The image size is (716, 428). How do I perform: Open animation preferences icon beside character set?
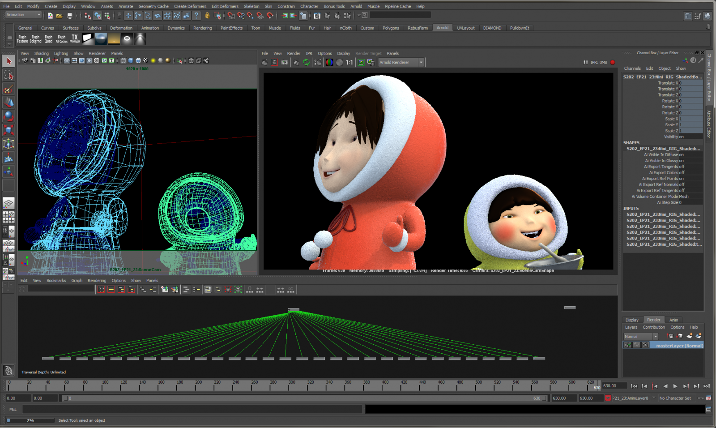click(x=708, y=398)
